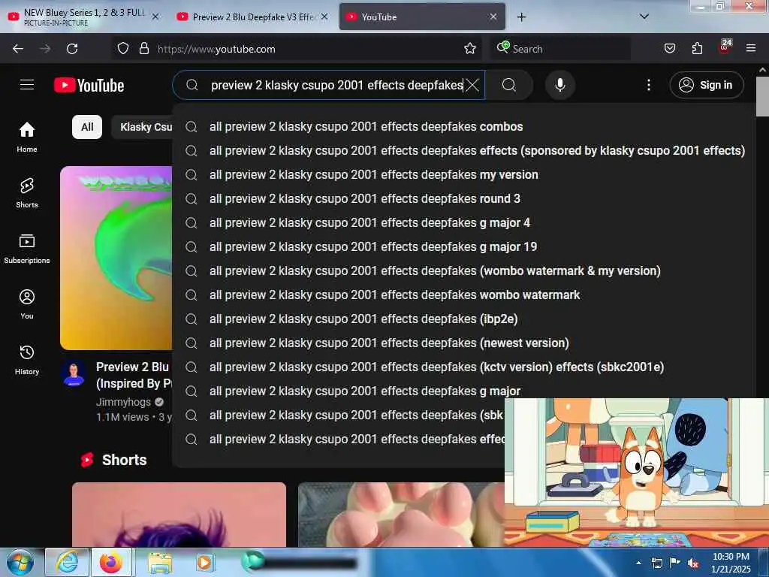The height and width of the screenshot is (577, 769).
Task: Open Subscriptions in YouTube sidebar
Action: (x=27, y=249)
